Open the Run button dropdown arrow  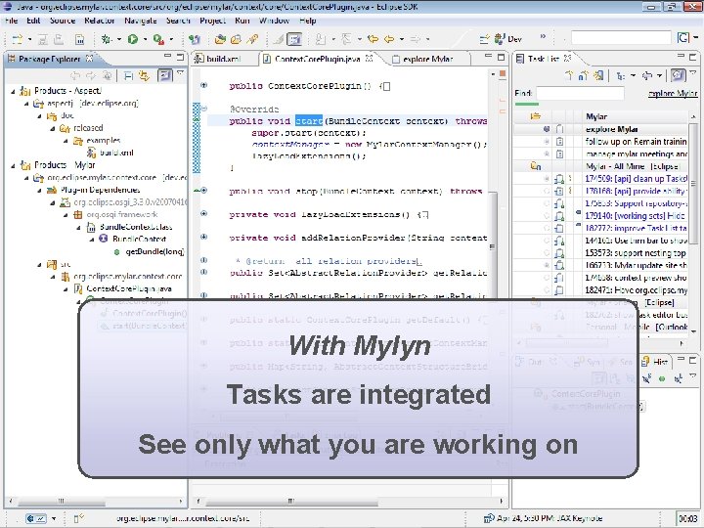[x=145, y=39]
